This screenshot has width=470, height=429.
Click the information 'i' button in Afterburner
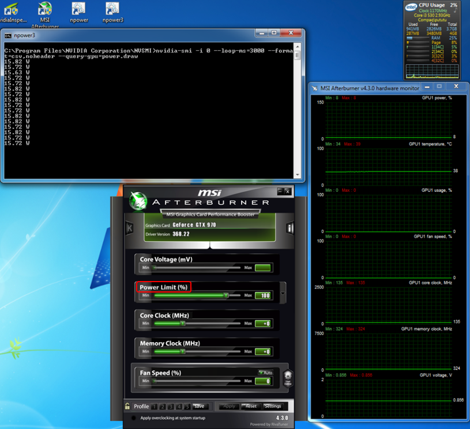tap(290, 228)
